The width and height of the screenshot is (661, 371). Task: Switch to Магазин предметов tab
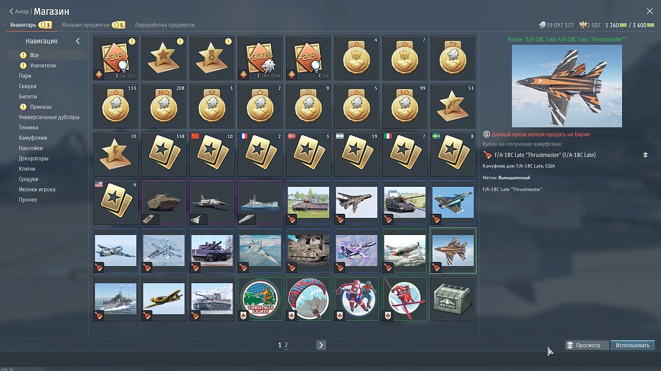86,25
